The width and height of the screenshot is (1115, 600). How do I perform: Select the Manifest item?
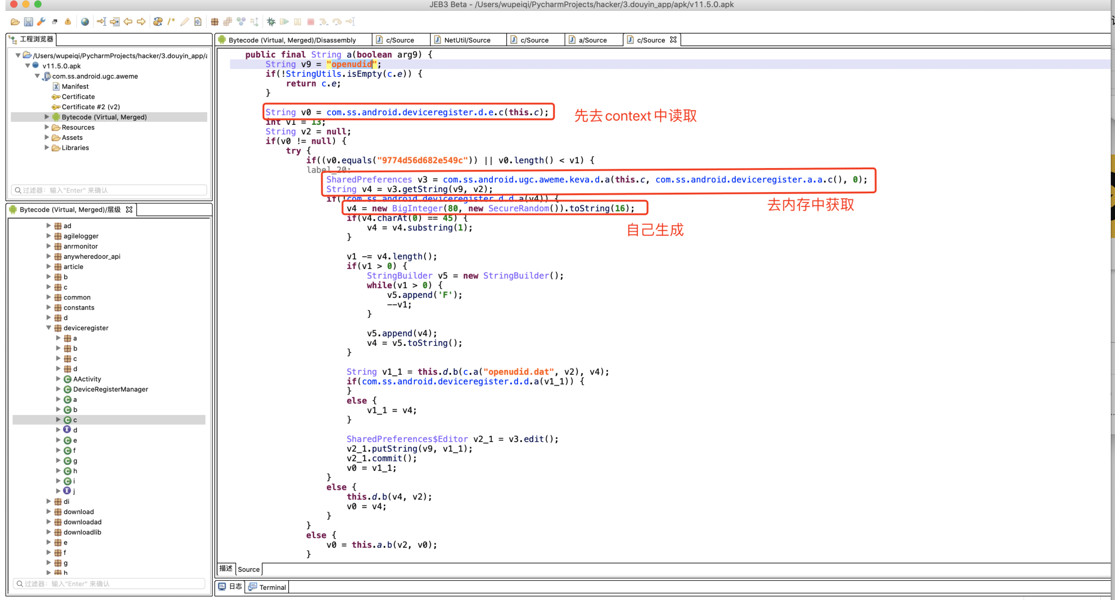coord(75,86)
